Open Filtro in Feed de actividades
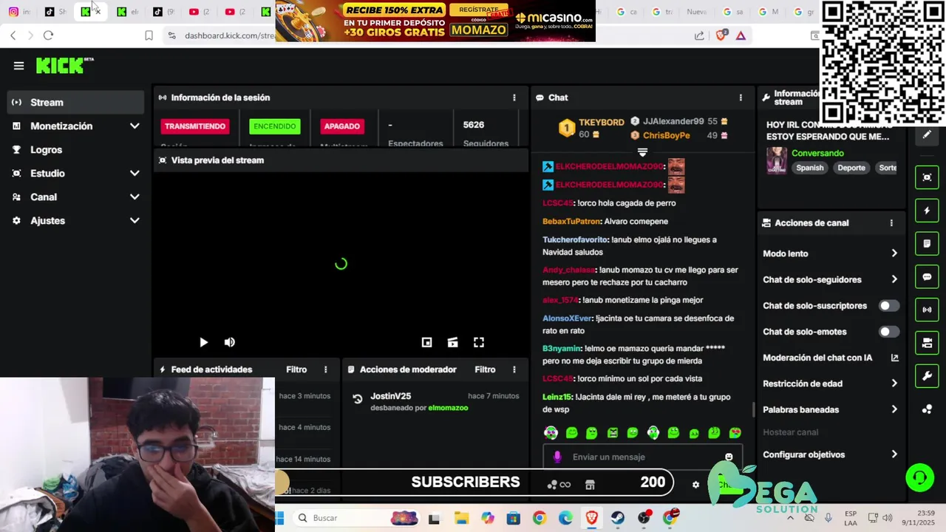The width and height of the screenshot is (946, 532). tap(296, 369)
